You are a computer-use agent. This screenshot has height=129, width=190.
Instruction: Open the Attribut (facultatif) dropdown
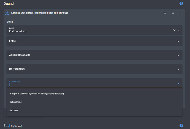[x=94, y=55]
